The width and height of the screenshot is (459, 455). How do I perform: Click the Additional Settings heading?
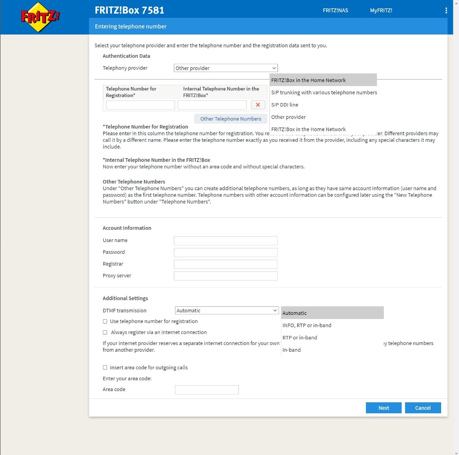[x=125, y=298]
